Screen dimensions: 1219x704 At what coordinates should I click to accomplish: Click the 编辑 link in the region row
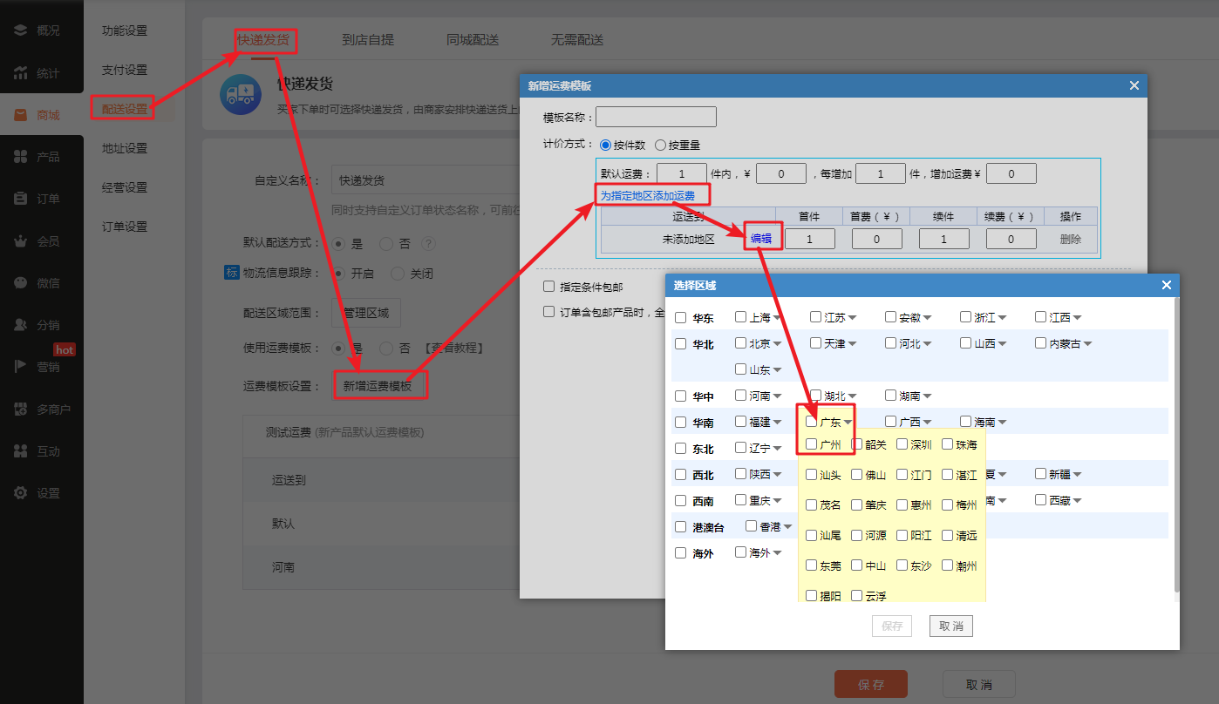761,239
